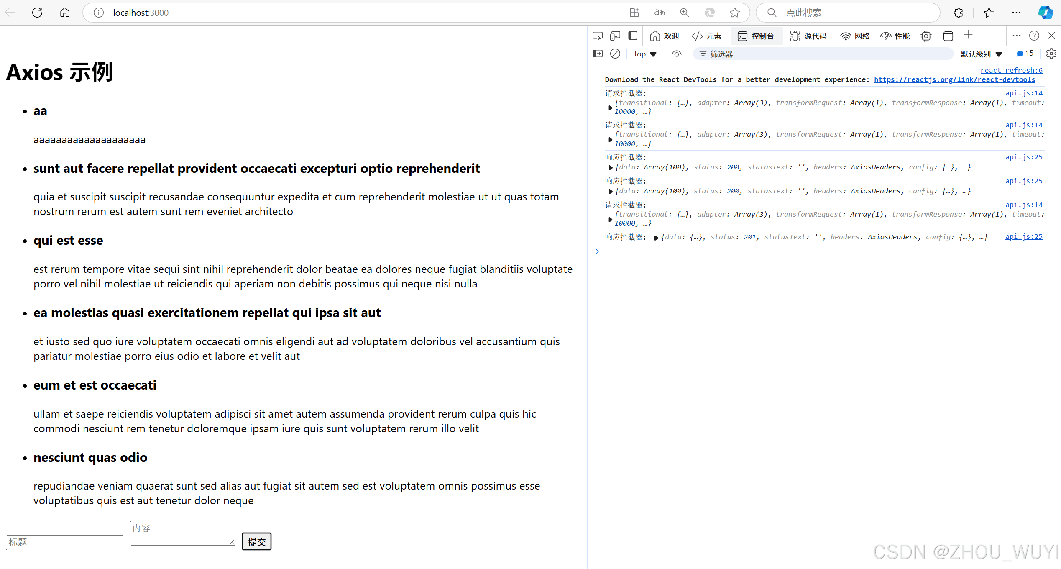1061x569 pixels.
Task: Switch to Elements (元素) tab
Action: [706, 36]
